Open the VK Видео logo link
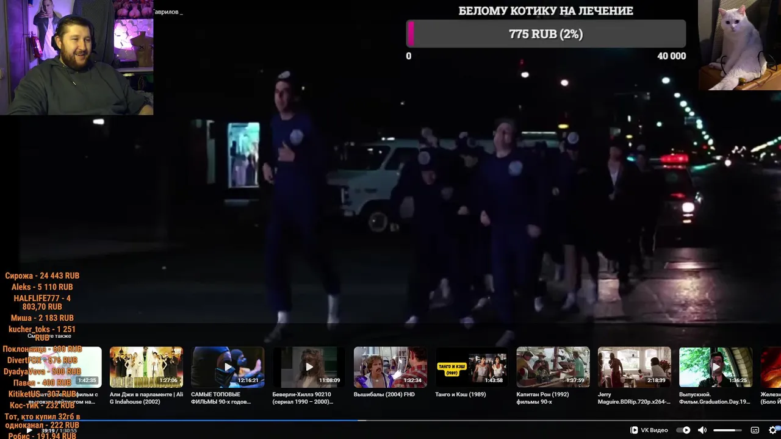Image resolution: width=781 pixels, height=439 pixels. coord(649,430)
